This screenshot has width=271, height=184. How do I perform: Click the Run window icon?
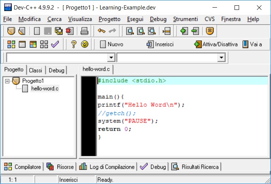(22, 44)
